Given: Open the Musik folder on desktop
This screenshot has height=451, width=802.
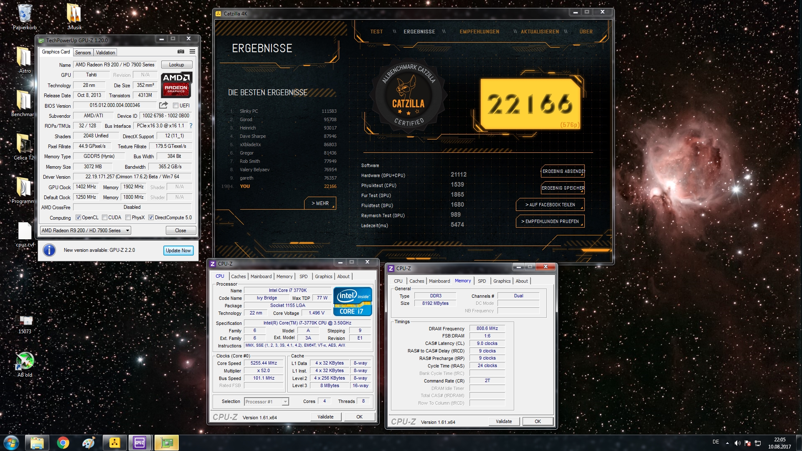Looking at the screenshot, I should [x=74, y=17].
